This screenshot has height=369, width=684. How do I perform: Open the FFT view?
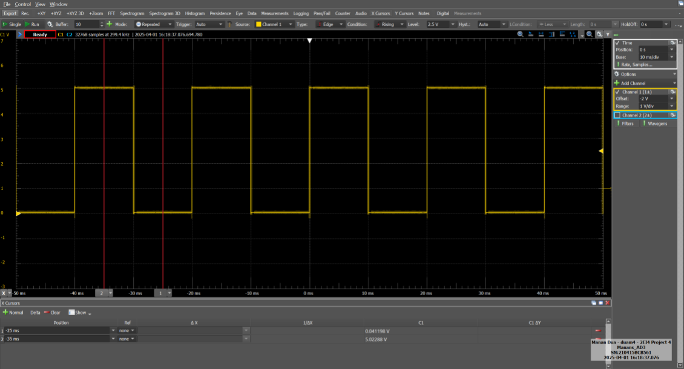111,13
